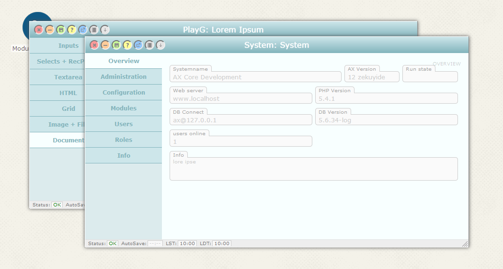Minimize the System window with the orange button

pyautogui.click(x=105, y=45)
